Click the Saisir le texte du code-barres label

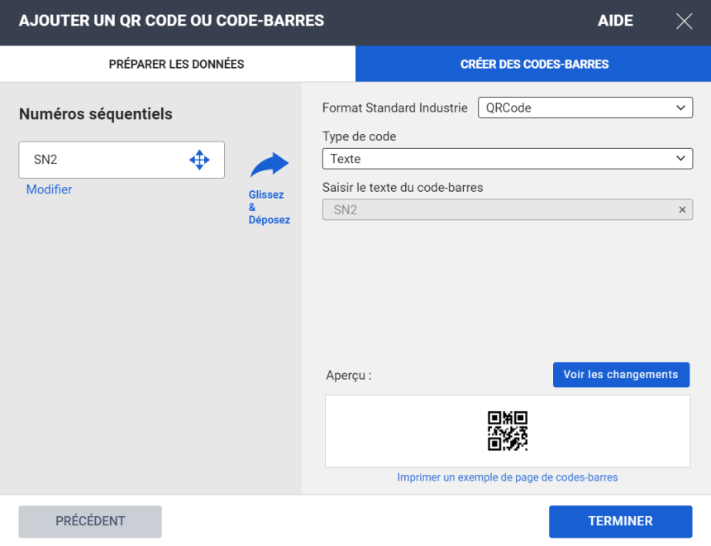[403, 188]
